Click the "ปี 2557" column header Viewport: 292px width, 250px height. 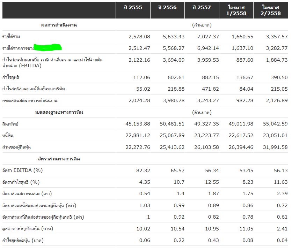[202, 7]
